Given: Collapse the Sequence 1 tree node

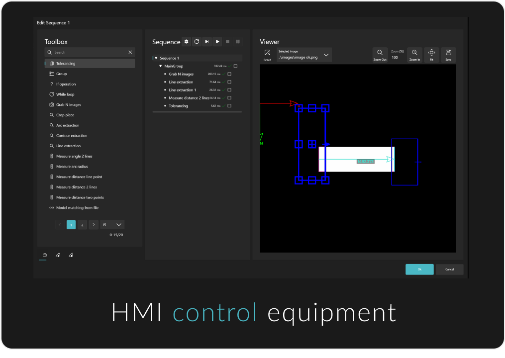Looking at the screenshot, I should tap(156, 58).
